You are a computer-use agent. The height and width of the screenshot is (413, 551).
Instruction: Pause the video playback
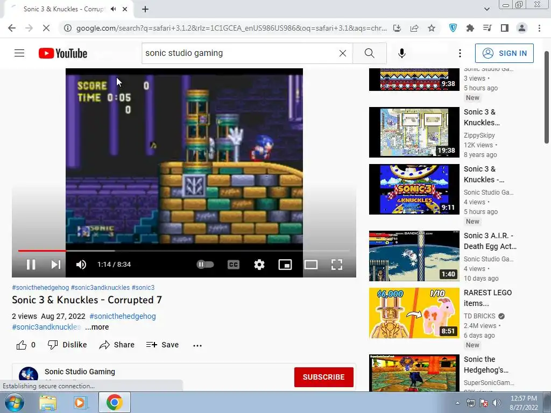pos(31,265)
